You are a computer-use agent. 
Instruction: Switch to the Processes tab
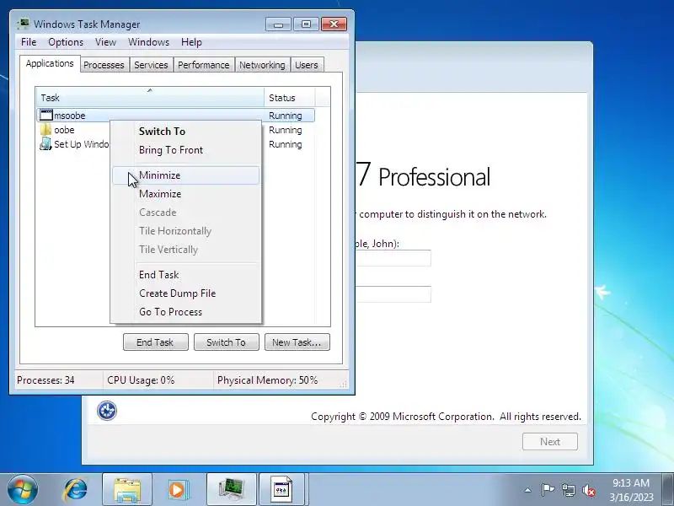(104, 65)
